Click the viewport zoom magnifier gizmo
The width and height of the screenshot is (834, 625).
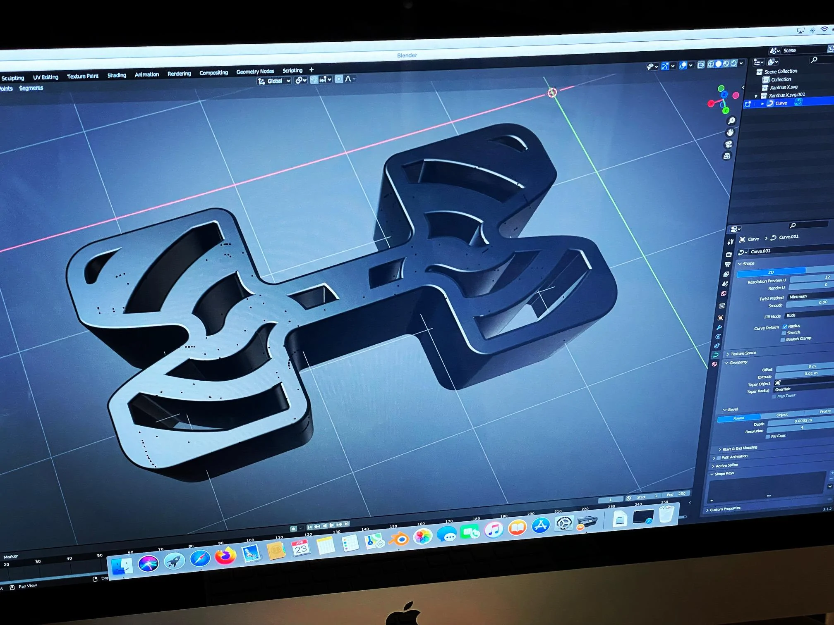pos(731,121)
